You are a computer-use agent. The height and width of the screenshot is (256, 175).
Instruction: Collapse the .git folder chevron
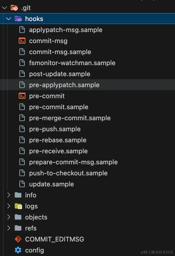[4, 8]
